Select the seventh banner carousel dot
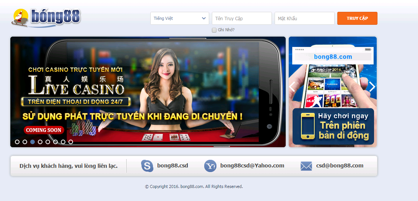Viewport: 418px width, 201px height. tap(63, 142)
